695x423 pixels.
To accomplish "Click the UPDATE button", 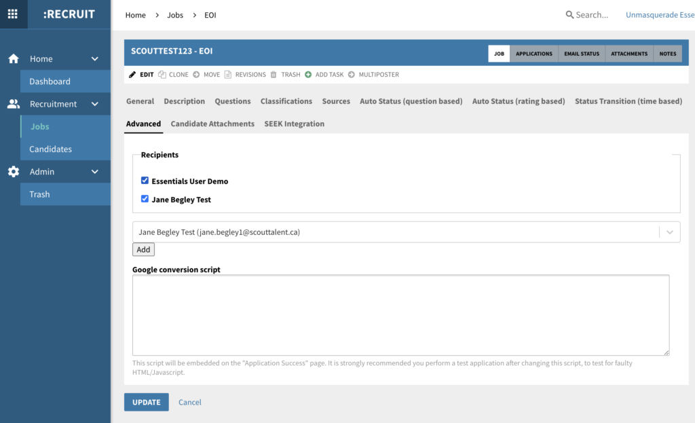I will pyautogui.click(x=147, y=402).
